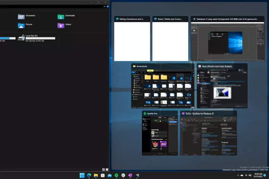Select the Local Disk (D:) drive

[x=36, y=38]
